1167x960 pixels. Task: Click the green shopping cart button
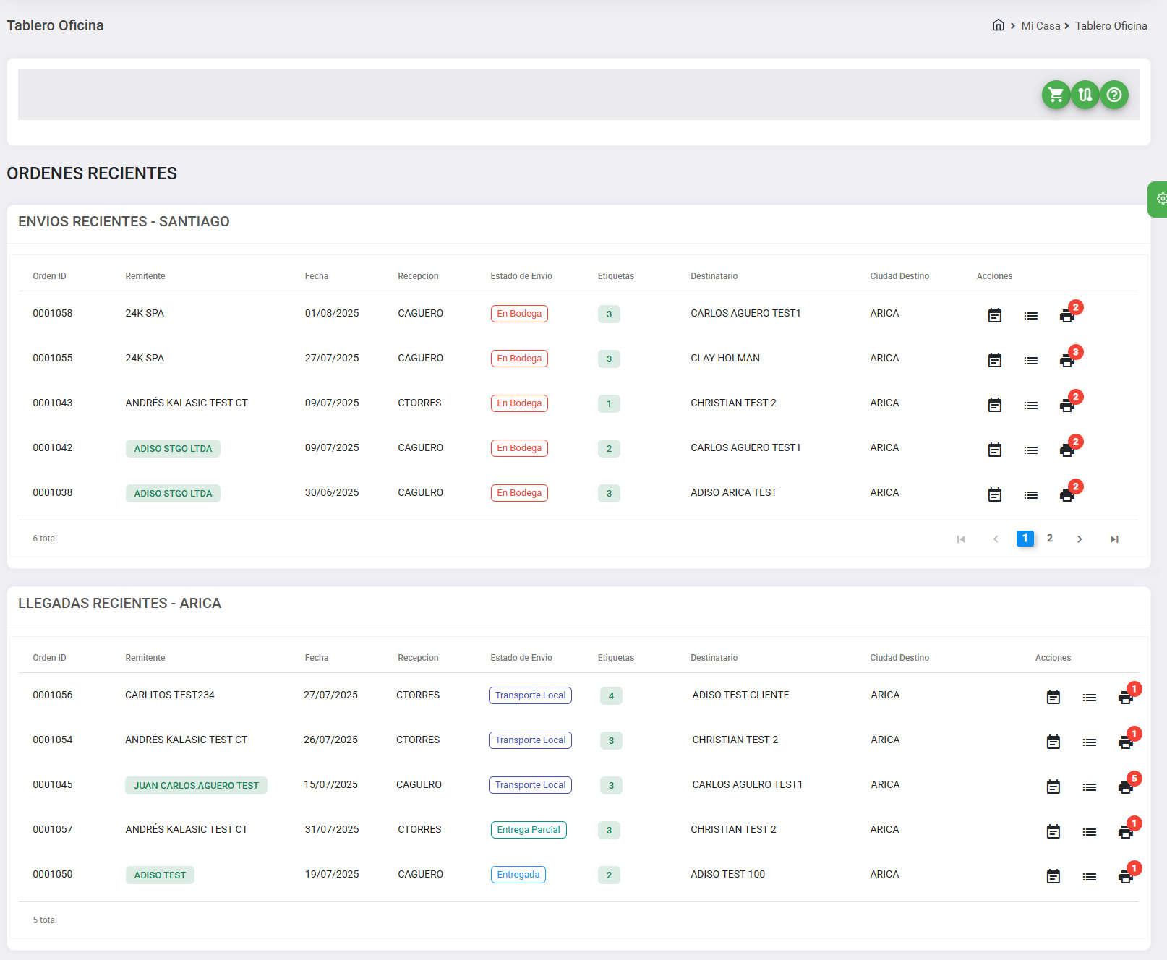(1056, 95)
